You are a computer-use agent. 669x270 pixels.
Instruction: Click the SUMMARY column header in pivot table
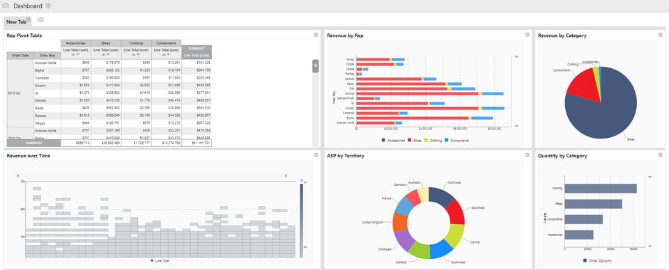197,49
